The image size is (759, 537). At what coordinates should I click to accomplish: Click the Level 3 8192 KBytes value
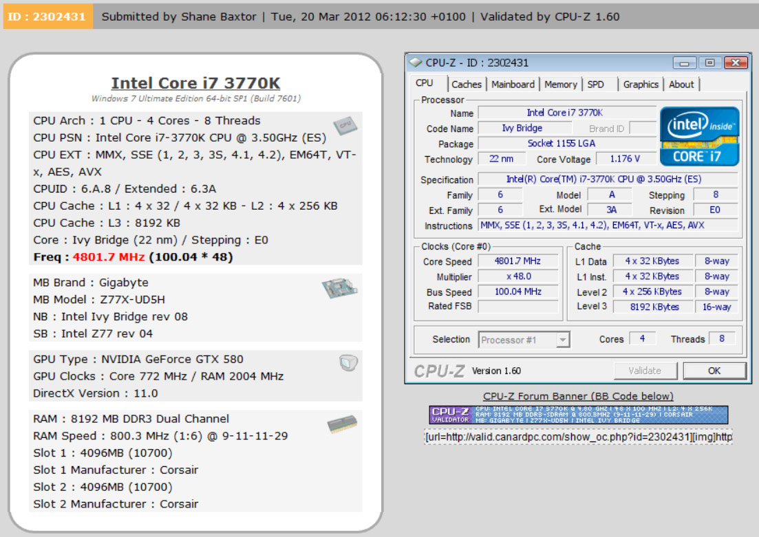click(x=652, y=307)
